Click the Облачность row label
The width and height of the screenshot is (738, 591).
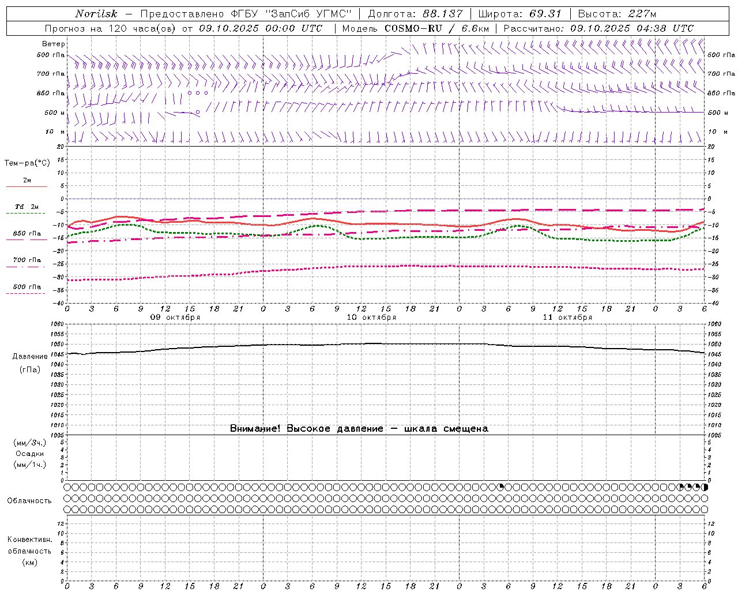point(29,501)
